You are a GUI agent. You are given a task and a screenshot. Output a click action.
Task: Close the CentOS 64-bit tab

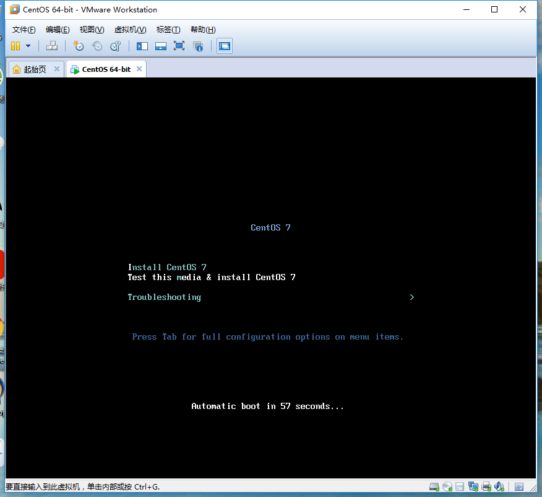tap(139, 69)
